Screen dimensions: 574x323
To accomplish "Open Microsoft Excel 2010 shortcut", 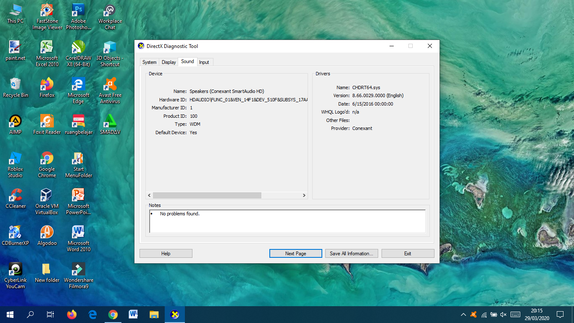I will 47,53.
